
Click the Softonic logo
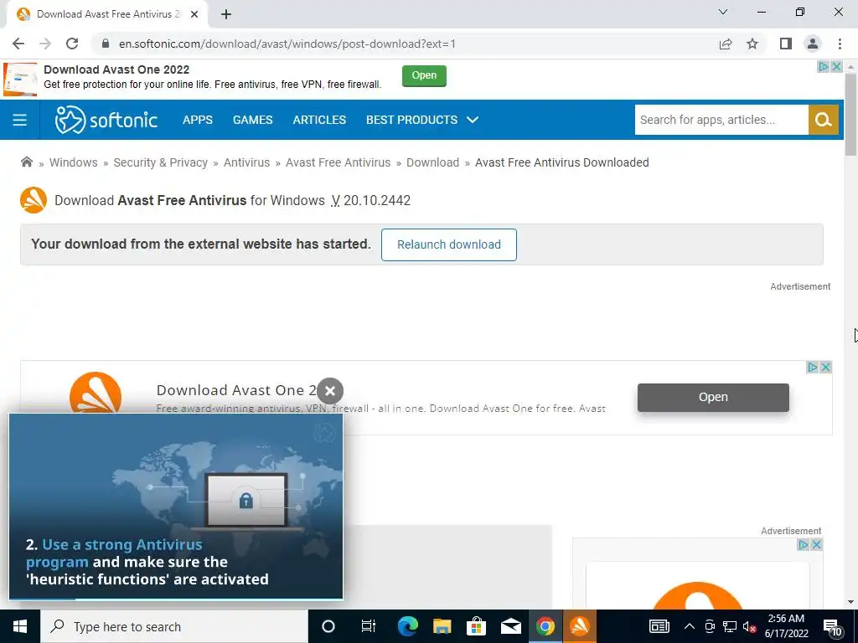pyautogui.click(x=106, y=120)
